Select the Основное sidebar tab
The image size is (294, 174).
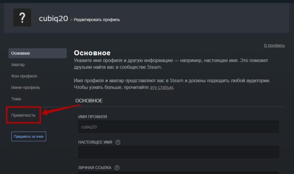coord(37,53)
